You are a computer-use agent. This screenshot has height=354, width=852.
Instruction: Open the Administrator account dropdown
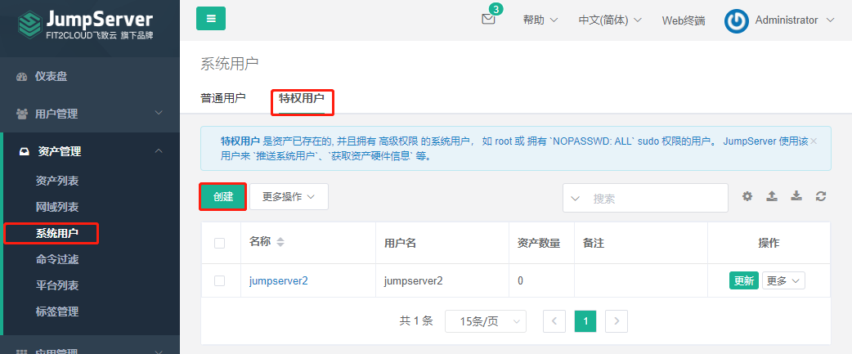click(x=795, y=20)
